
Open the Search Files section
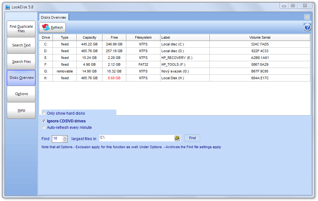click(21, 62)
